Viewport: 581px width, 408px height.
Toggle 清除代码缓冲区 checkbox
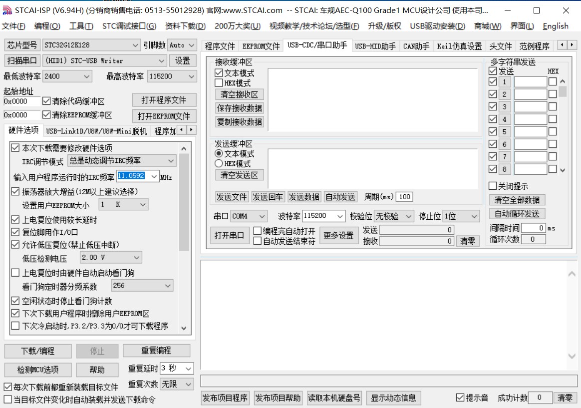pos(46,101)
